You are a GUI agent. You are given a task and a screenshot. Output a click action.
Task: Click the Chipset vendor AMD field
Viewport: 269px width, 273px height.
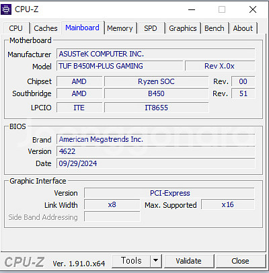point(79,81)
